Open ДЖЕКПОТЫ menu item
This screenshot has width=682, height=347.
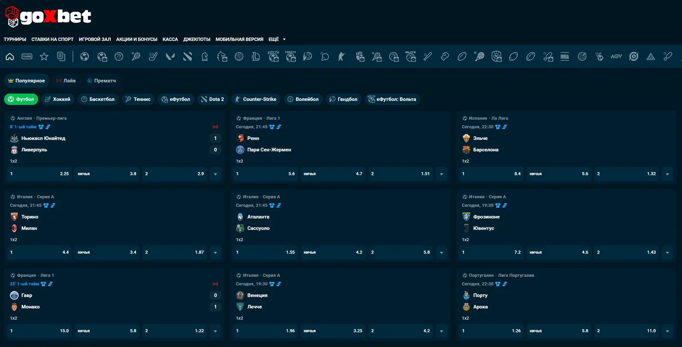197,39
